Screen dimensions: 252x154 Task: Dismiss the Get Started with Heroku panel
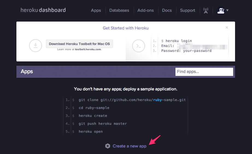[x=227, y=28]
